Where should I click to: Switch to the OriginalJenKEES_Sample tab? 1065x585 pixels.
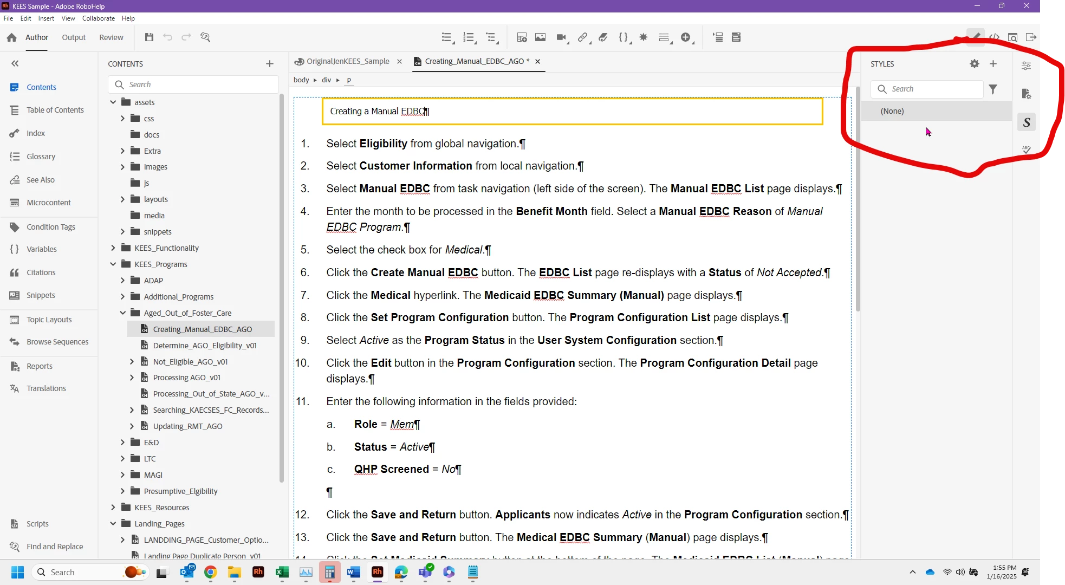347,61
